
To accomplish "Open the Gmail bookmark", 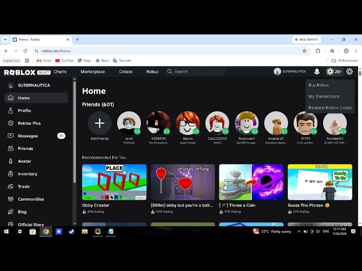I will [44, 60].
